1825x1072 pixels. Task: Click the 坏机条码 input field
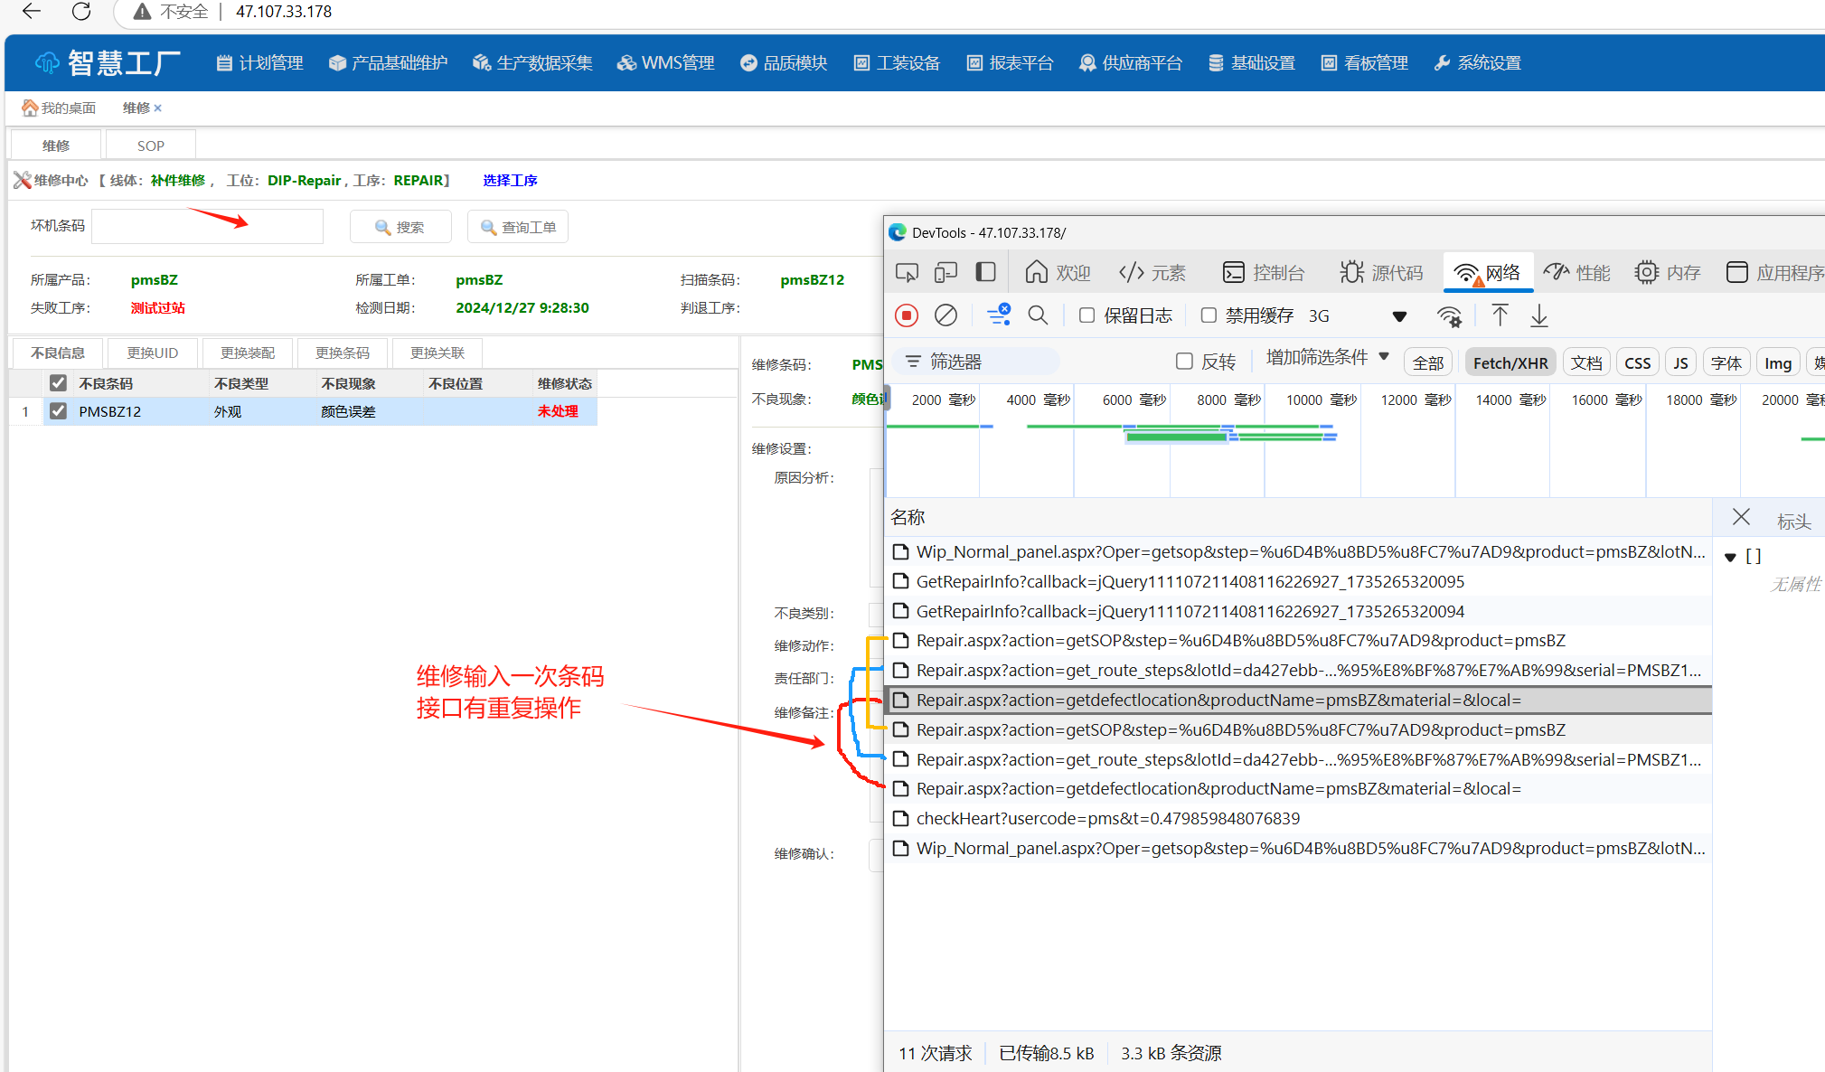coord(207,227)
